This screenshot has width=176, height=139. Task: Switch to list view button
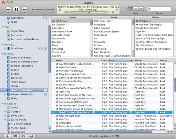tap(130, 9)
